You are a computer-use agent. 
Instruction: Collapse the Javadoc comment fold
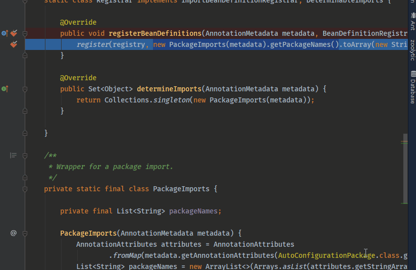click(25, 155)
